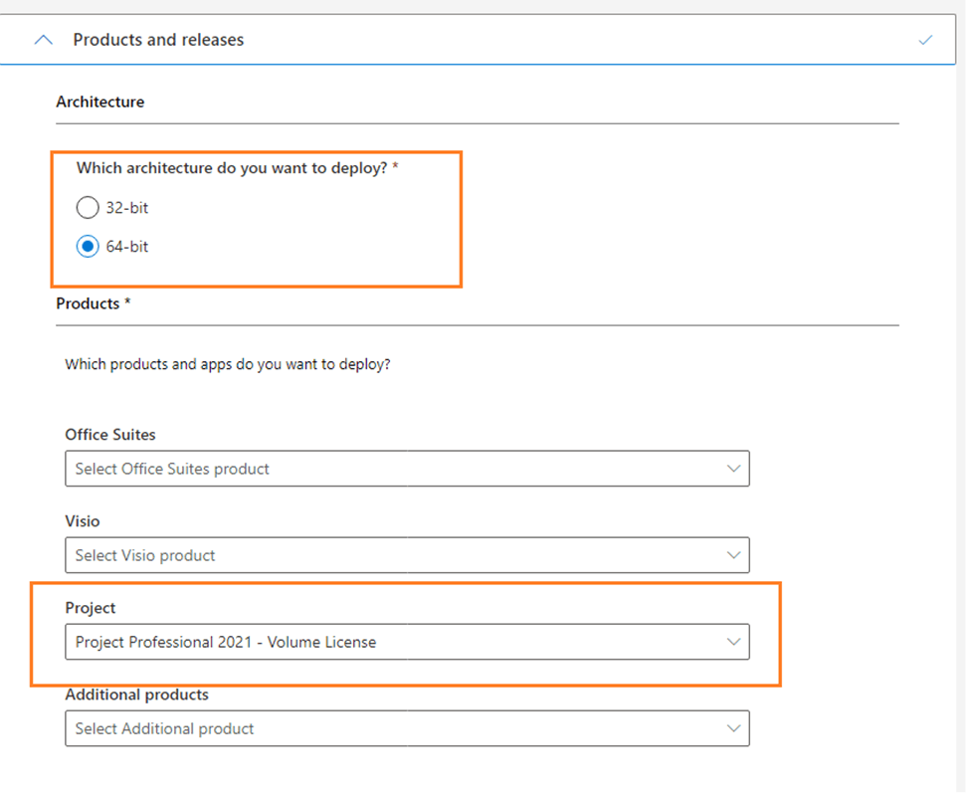970x799 pixels.
Task: Click the 64-bit radio button indicator
Action: (x=88, y=246)
